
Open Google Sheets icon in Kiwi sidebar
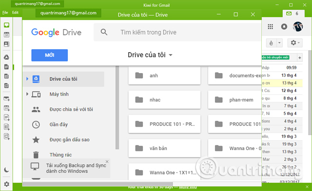[x=6, y=76]
